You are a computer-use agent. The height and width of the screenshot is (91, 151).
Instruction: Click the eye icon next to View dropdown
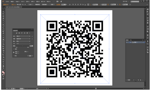[x=32, y=39]
